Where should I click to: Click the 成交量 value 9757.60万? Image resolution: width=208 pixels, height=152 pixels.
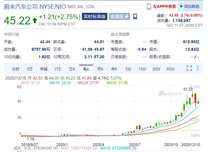(x=41, y=49)
